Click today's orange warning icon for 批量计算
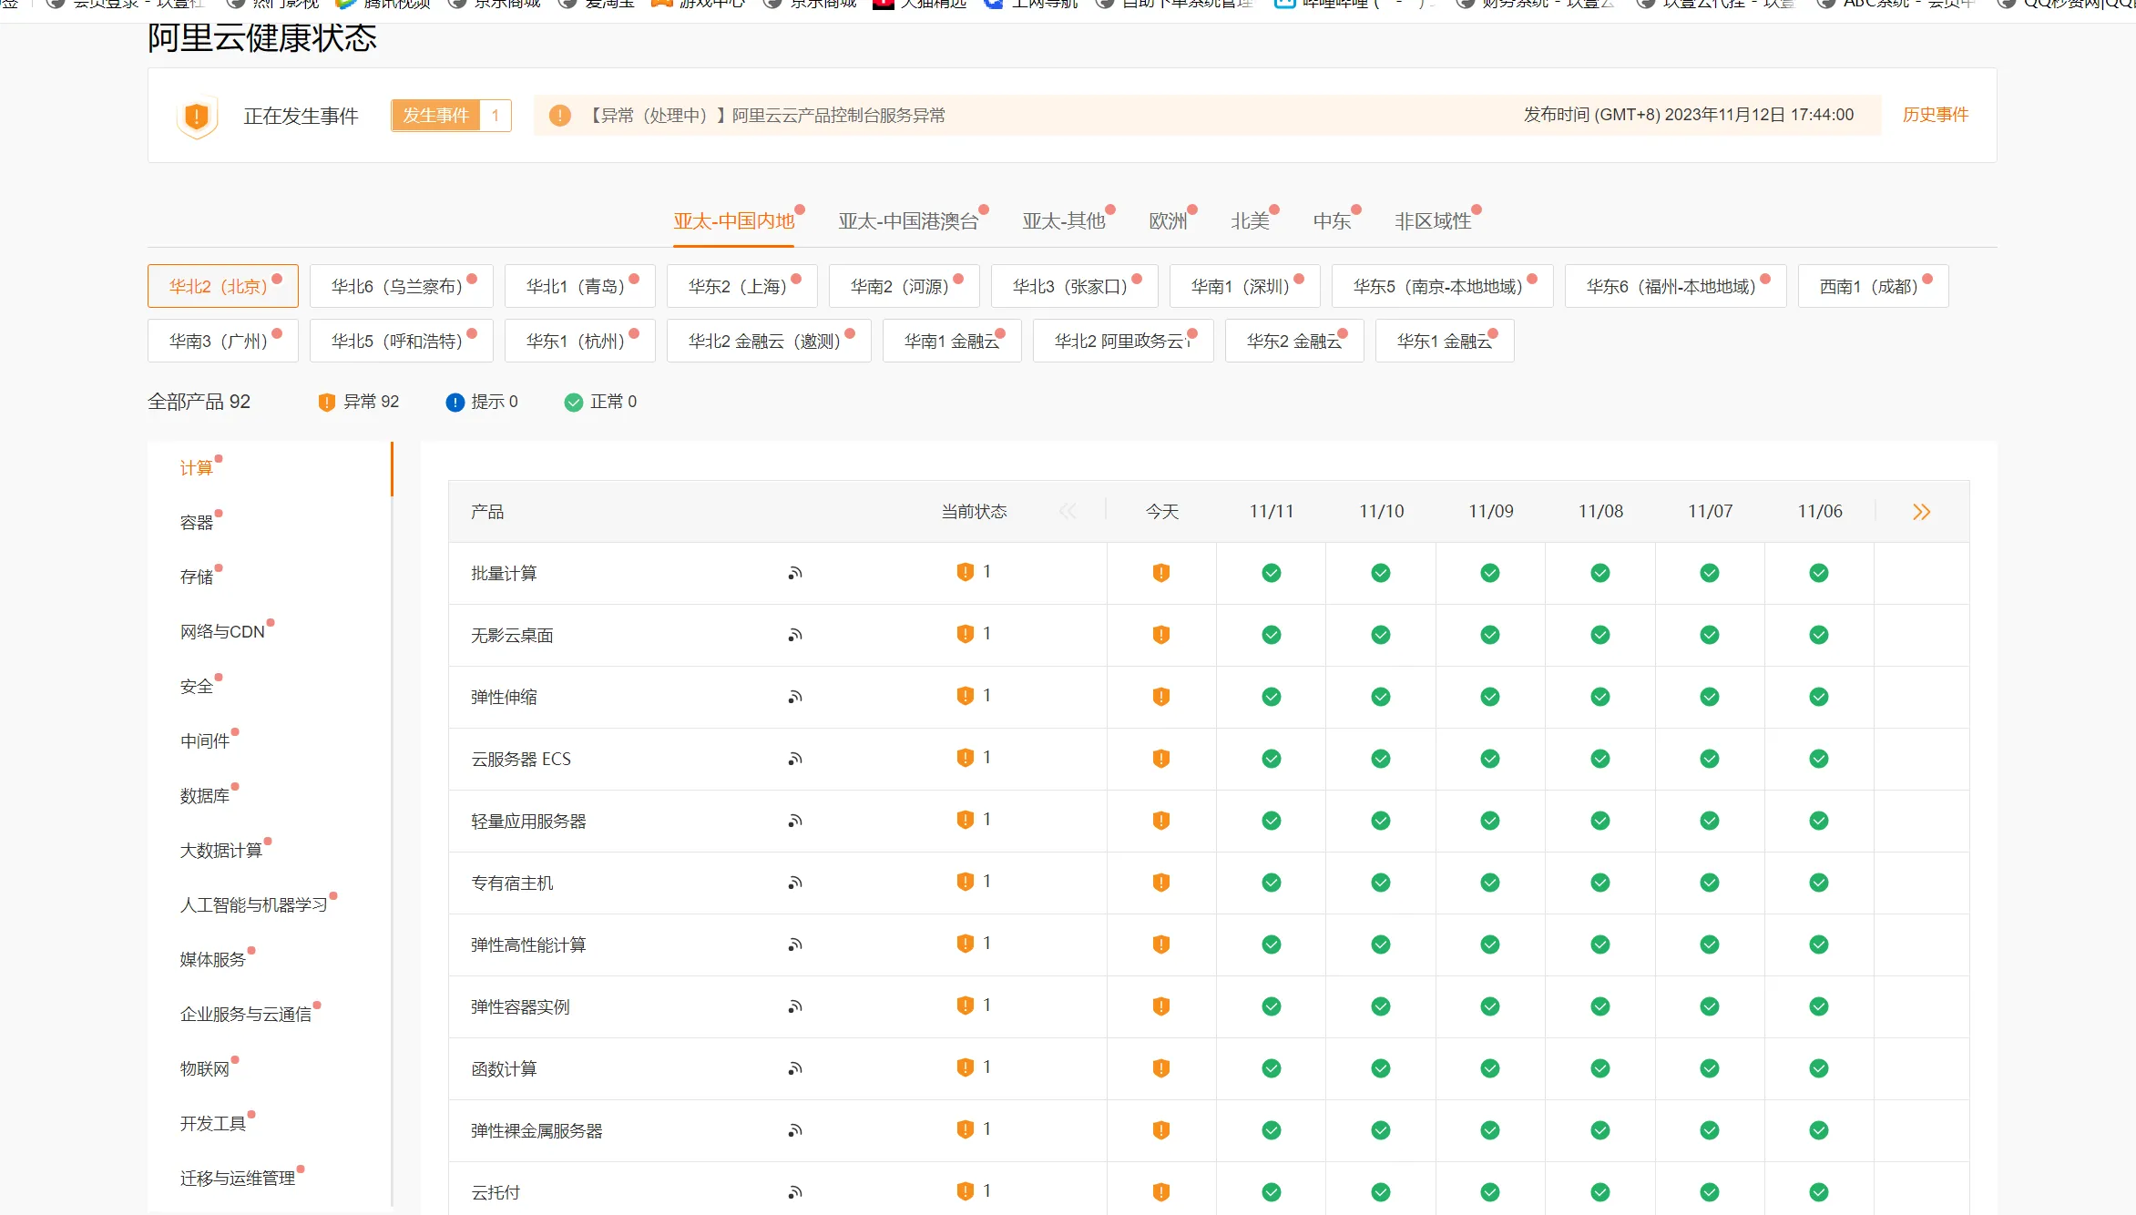Viewport: 2136px width, 1215px height. (1161, 573)
